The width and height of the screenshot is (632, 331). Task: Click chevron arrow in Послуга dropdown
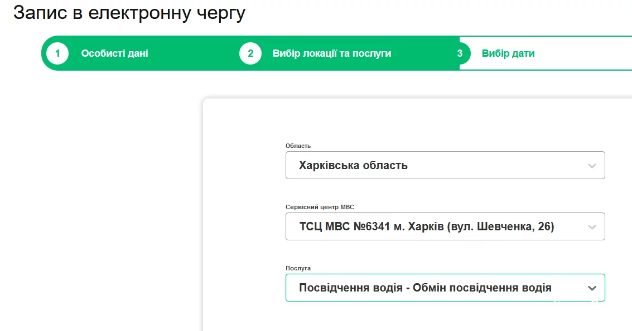click(x=592, y=288)
